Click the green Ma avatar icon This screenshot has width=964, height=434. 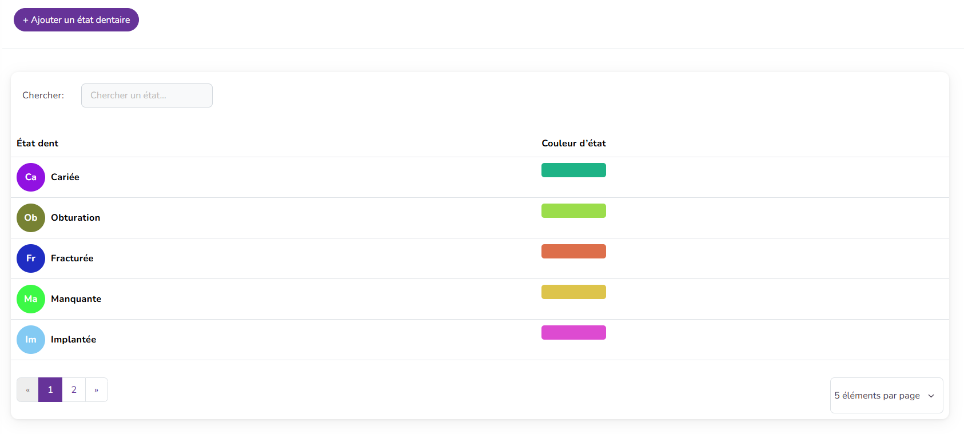coord(31,299)
